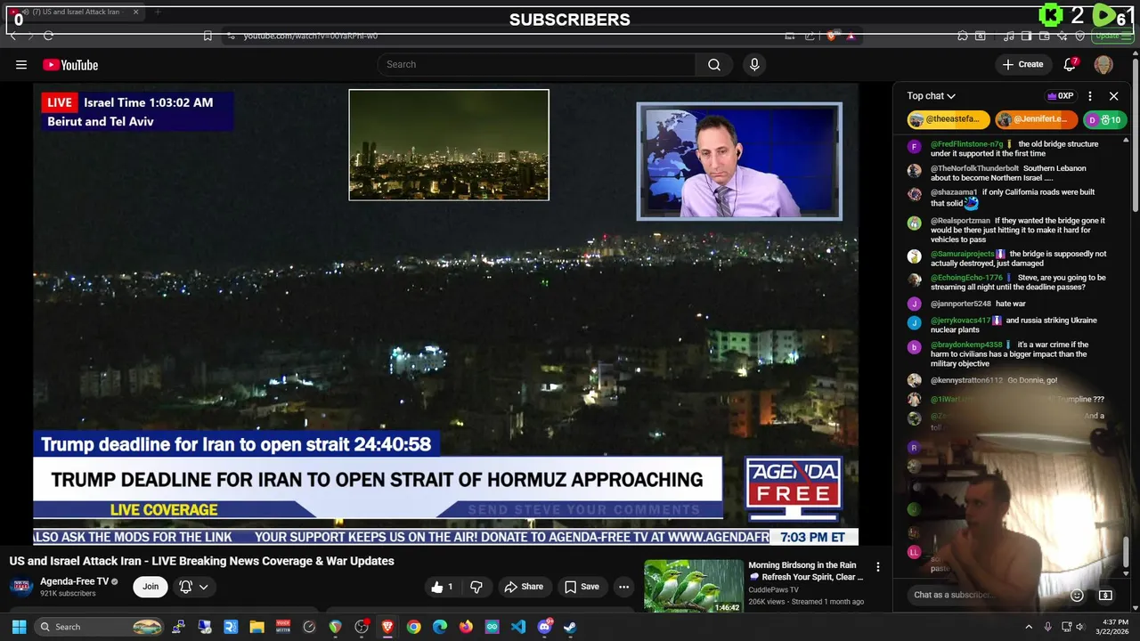
Task: Open Visual Studio Code from the taskbar
Action: click(x=518, y=627)
